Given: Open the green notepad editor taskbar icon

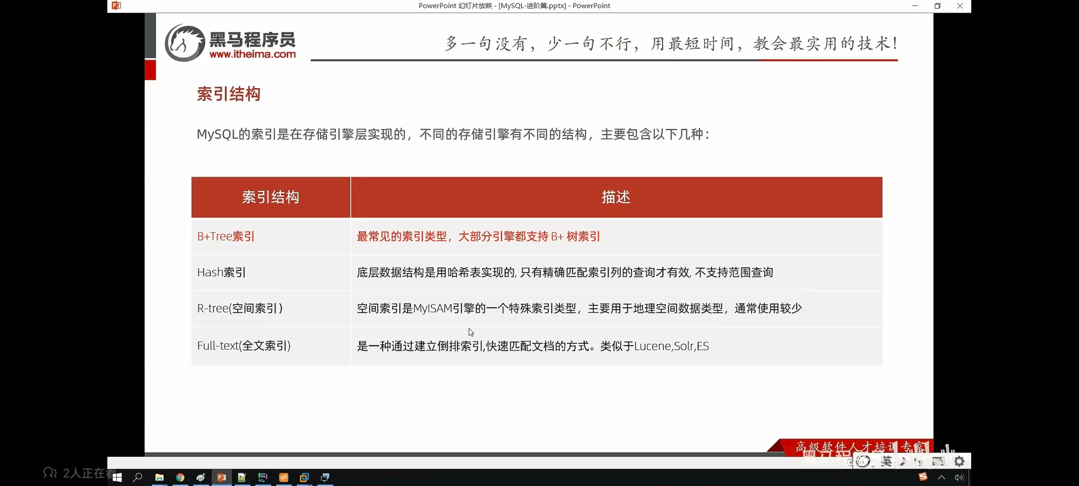Looking at the screenshot, I should click(242, 477).
